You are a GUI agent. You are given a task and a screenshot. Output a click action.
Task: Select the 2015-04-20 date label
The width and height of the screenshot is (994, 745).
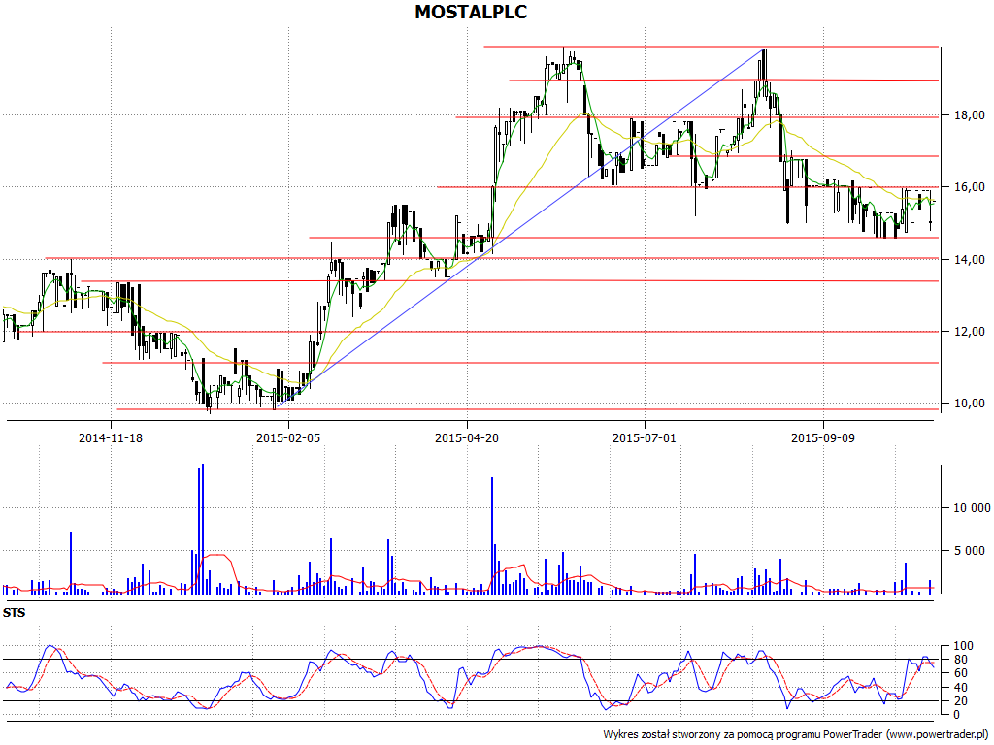467,437
